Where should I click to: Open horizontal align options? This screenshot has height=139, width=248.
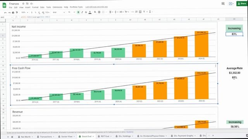click(111, 12)
